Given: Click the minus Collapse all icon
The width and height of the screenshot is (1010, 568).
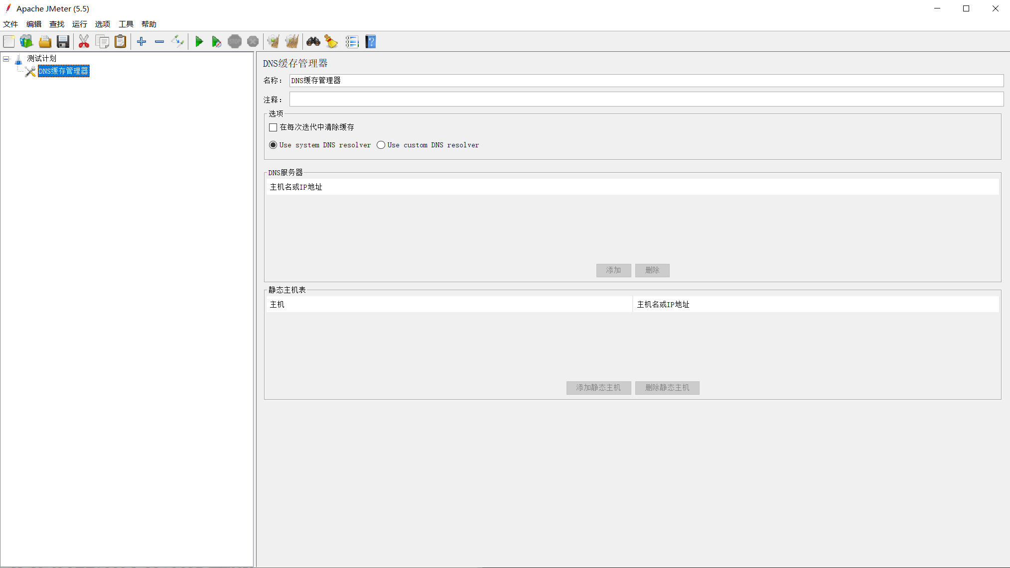Looking at the screenshot, I should tap(159, 42).
